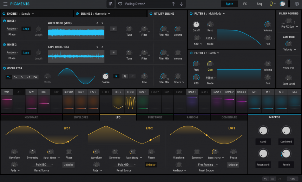Switch to the FX tab

[245, 4]
